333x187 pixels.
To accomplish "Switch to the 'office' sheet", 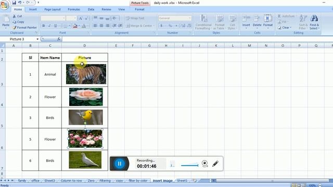I will (35, 181).
